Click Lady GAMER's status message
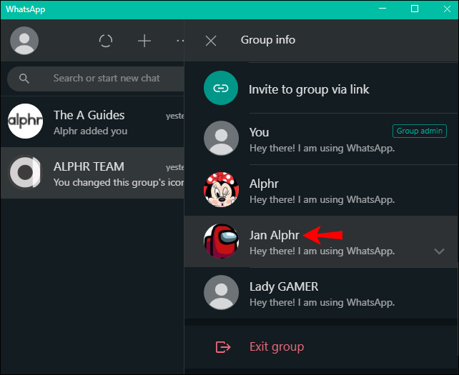The image size is (459, 375). [x=322, y=302]
